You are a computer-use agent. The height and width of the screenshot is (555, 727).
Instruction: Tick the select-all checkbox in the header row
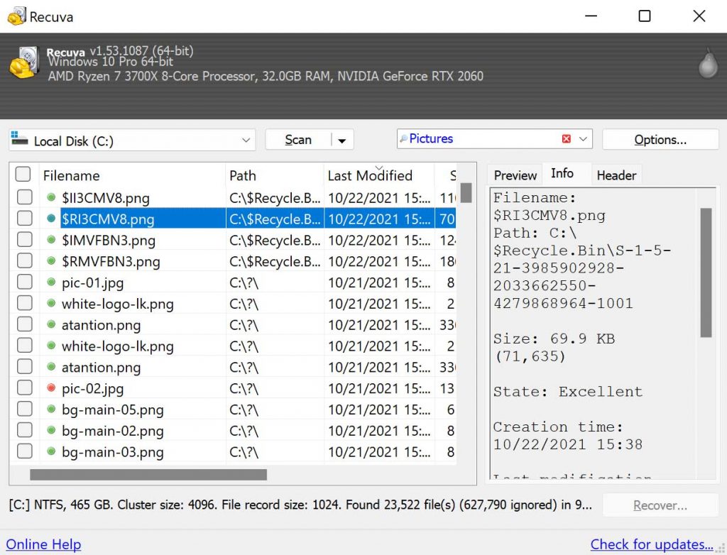click(23, 174)
